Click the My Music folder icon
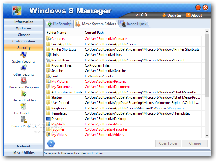The width and height of the screenshot is (217, 162). point(48,124)
